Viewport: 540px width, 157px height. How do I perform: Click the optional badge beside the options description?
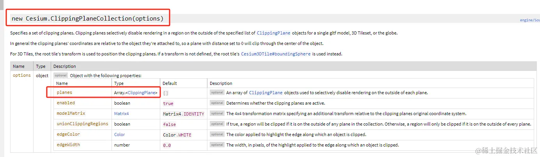point(61,75)
